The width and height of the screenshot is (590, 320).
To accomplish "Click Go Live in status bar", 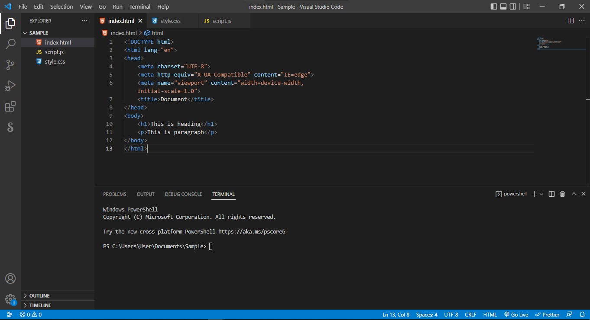I will [516, 315].
